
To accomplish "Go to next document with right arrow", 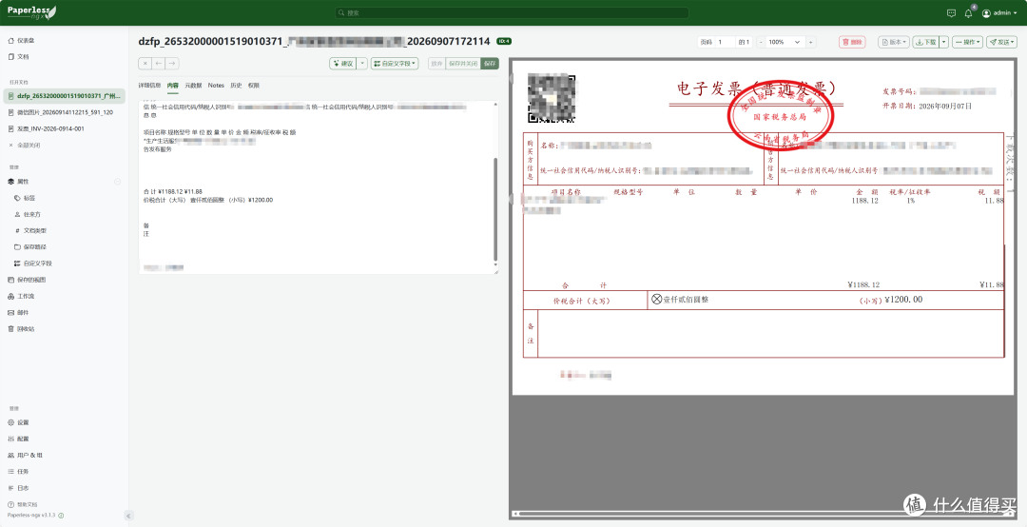I will pos(171,64).
